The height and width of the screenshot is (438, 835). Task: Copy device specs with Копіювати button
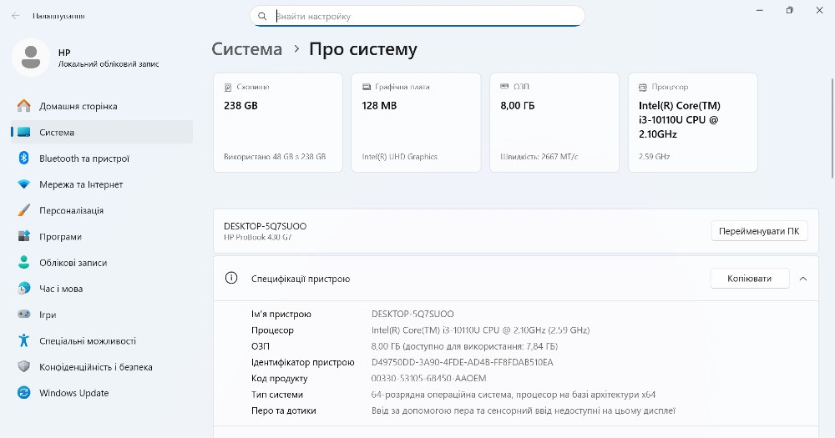749,279
